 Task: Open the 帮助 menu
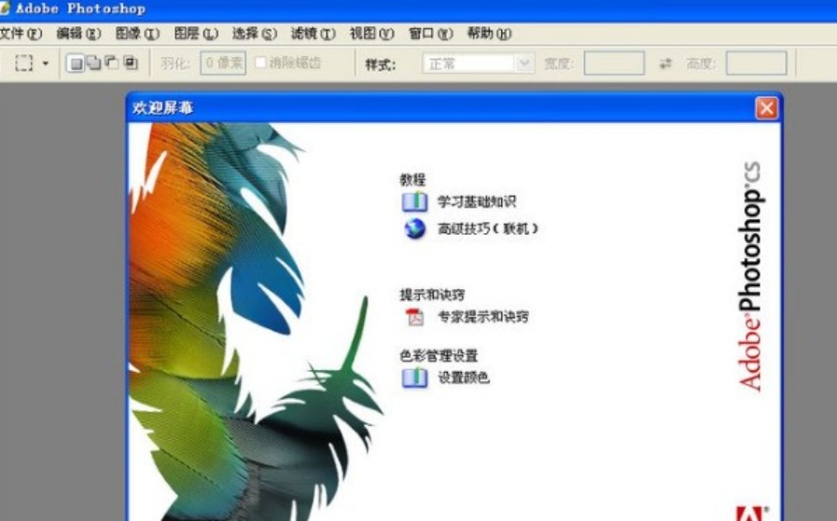pos(490,34)
